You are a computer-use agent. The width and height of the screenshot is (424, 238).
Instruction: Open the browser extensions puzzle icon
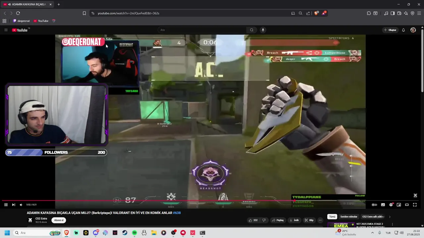369,13
